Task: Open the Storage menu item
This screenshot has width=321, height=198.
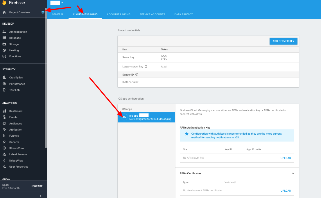Action: [x=14, y=44]
